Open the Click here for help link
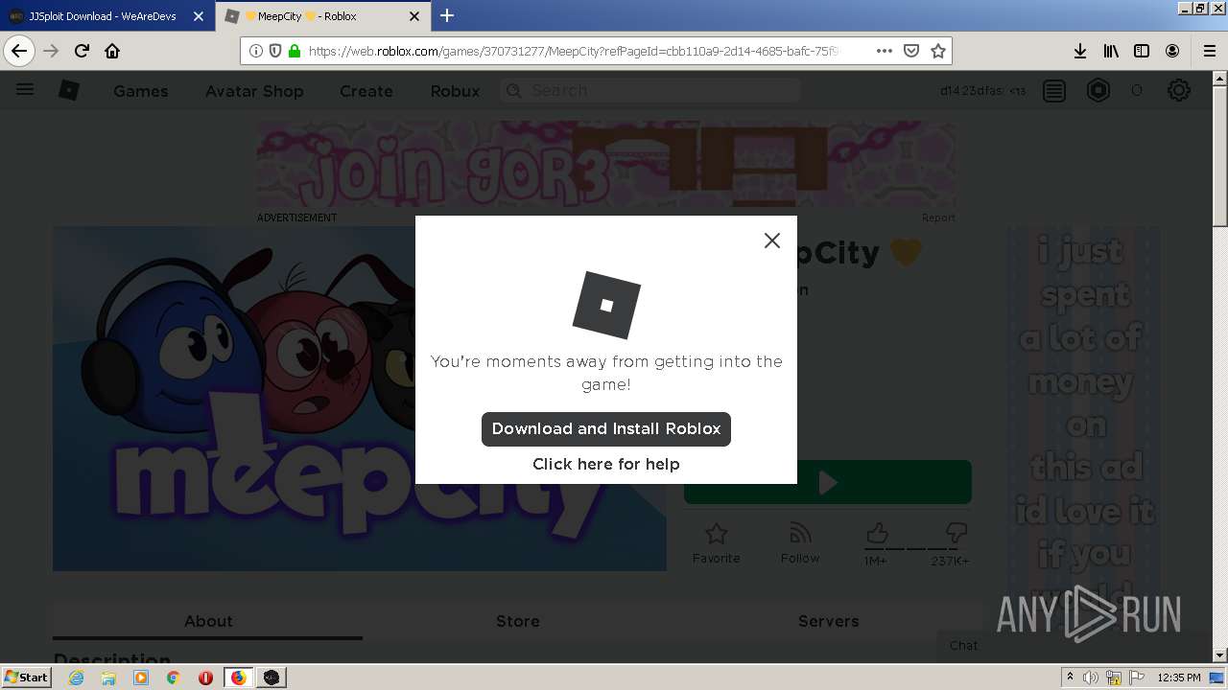 pyautogui.click(x=606, y=464)
